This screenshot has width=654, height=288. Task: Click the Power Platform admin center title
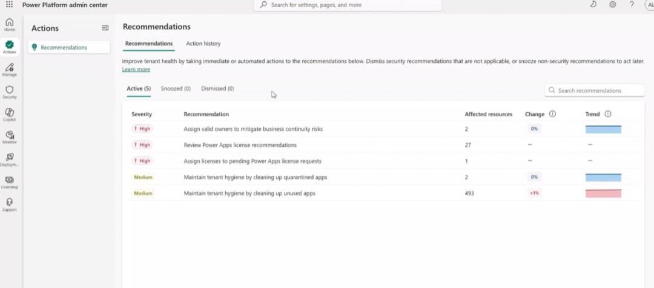65,5
